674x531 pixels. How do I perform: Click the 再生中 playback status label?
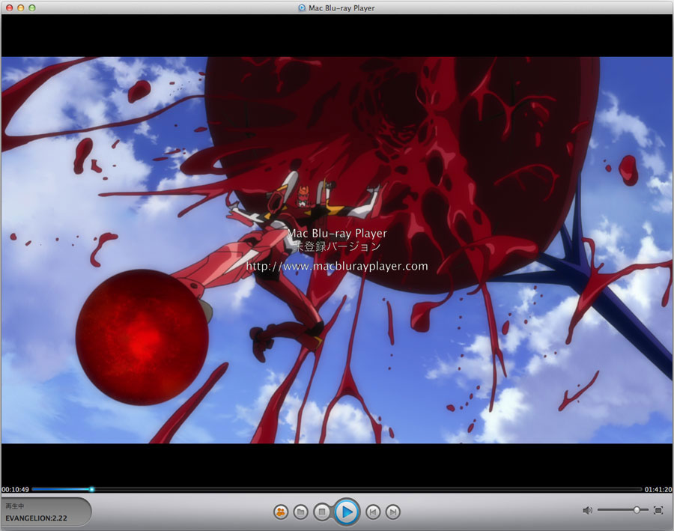(16, 506)
